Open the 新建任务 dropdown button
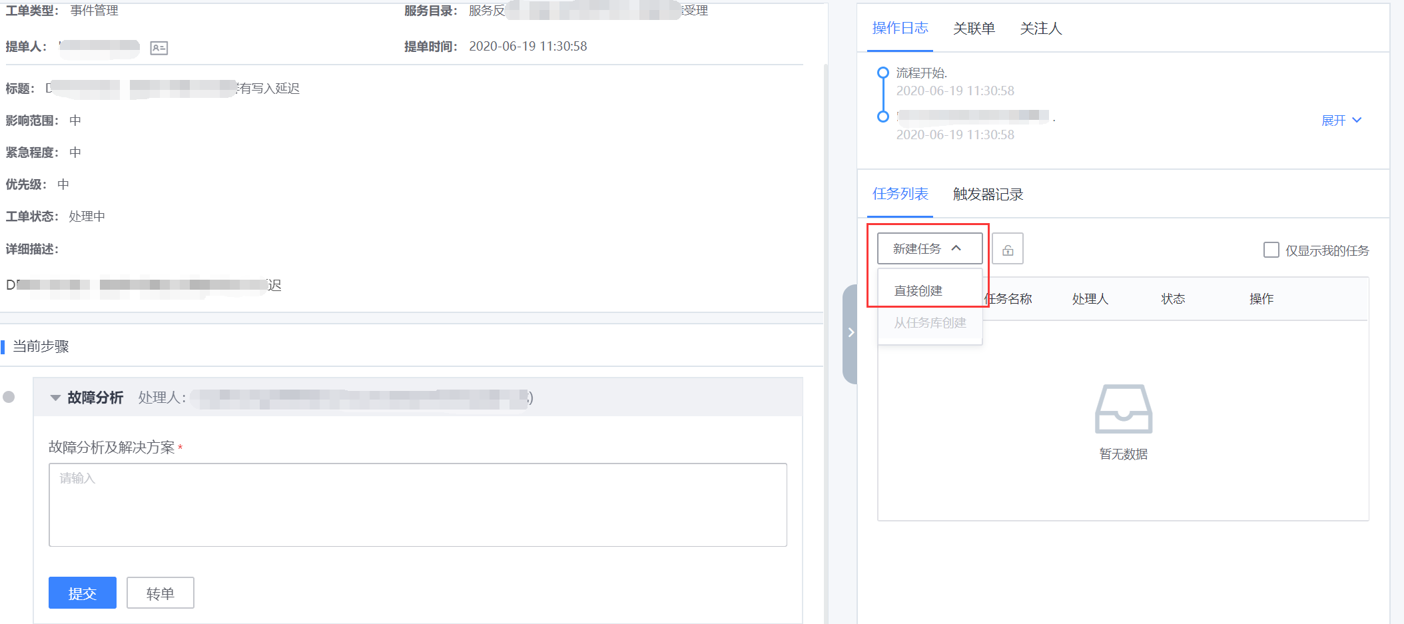1404x624 pixels. tap(929, 248)
